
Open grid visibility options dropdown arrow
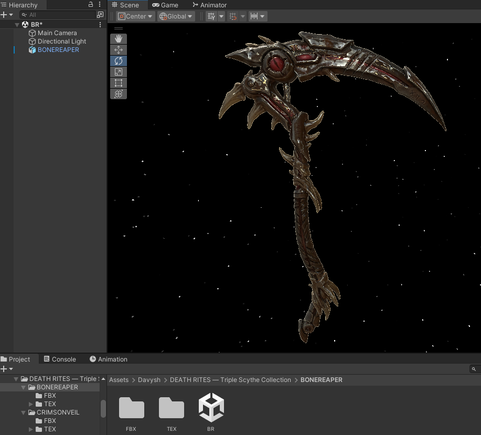click(x=221, y=16)
